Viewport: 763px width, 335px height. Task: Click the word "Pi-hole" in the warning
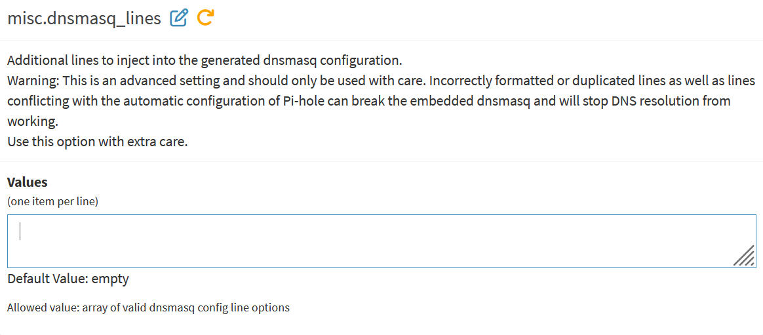coord(306,101)
